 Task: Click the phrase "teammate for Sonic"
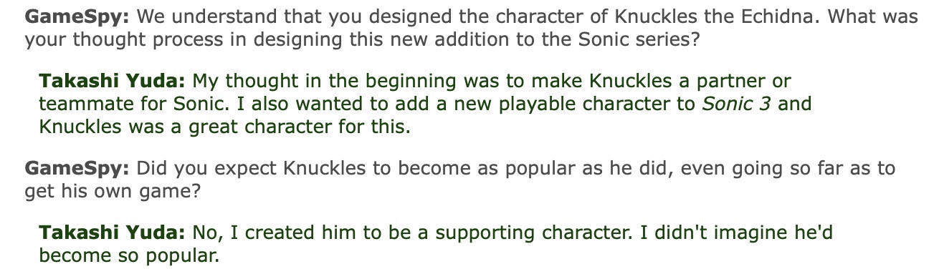click(x=122, y=104)
